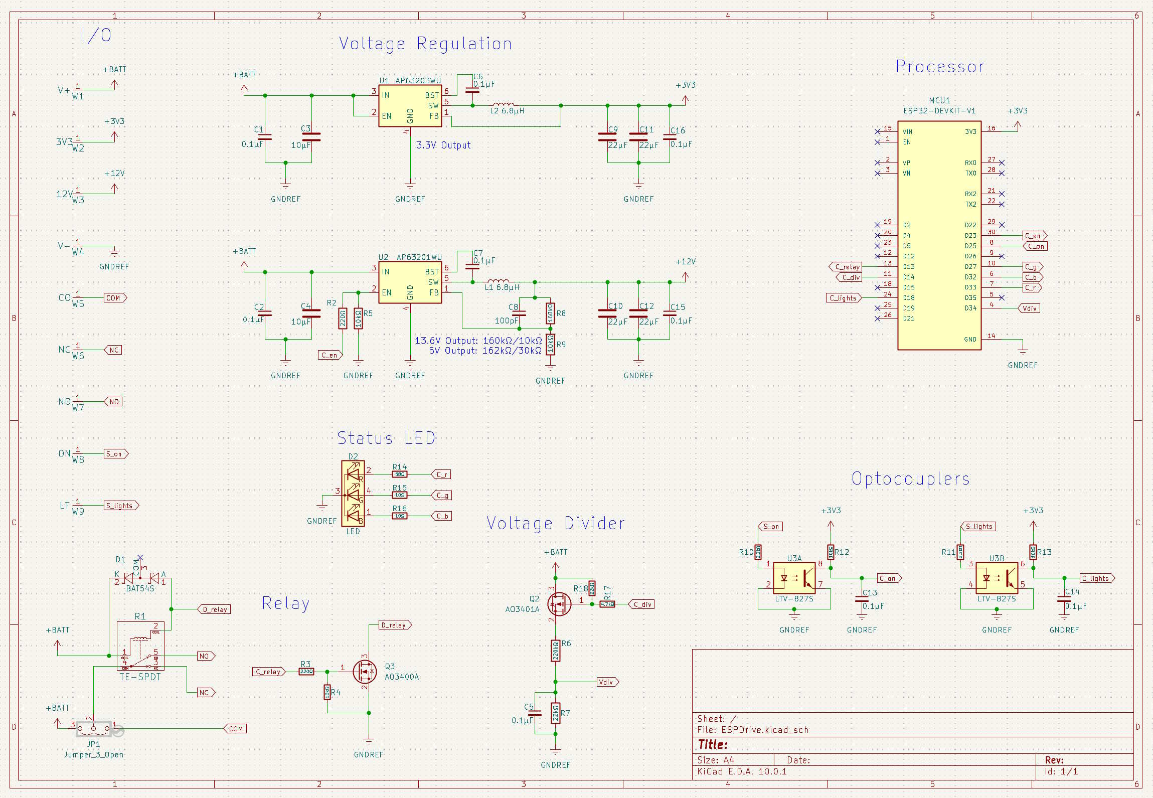The image size is (1153, 798).
Task: Select inductor L2 6.8µH
Action: pos(504,105)
